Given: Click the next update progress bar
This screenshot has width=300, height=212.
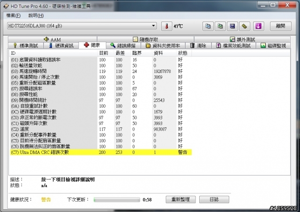Looking at the screenshot, I should pyautogui.click(x=117, y=200).
